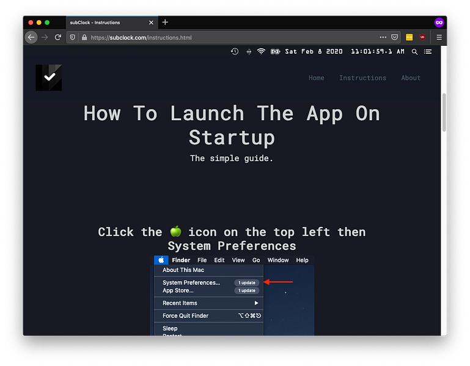Open page actions three-dot menu
Screen dimensions: 470x366
coord(383,37)
